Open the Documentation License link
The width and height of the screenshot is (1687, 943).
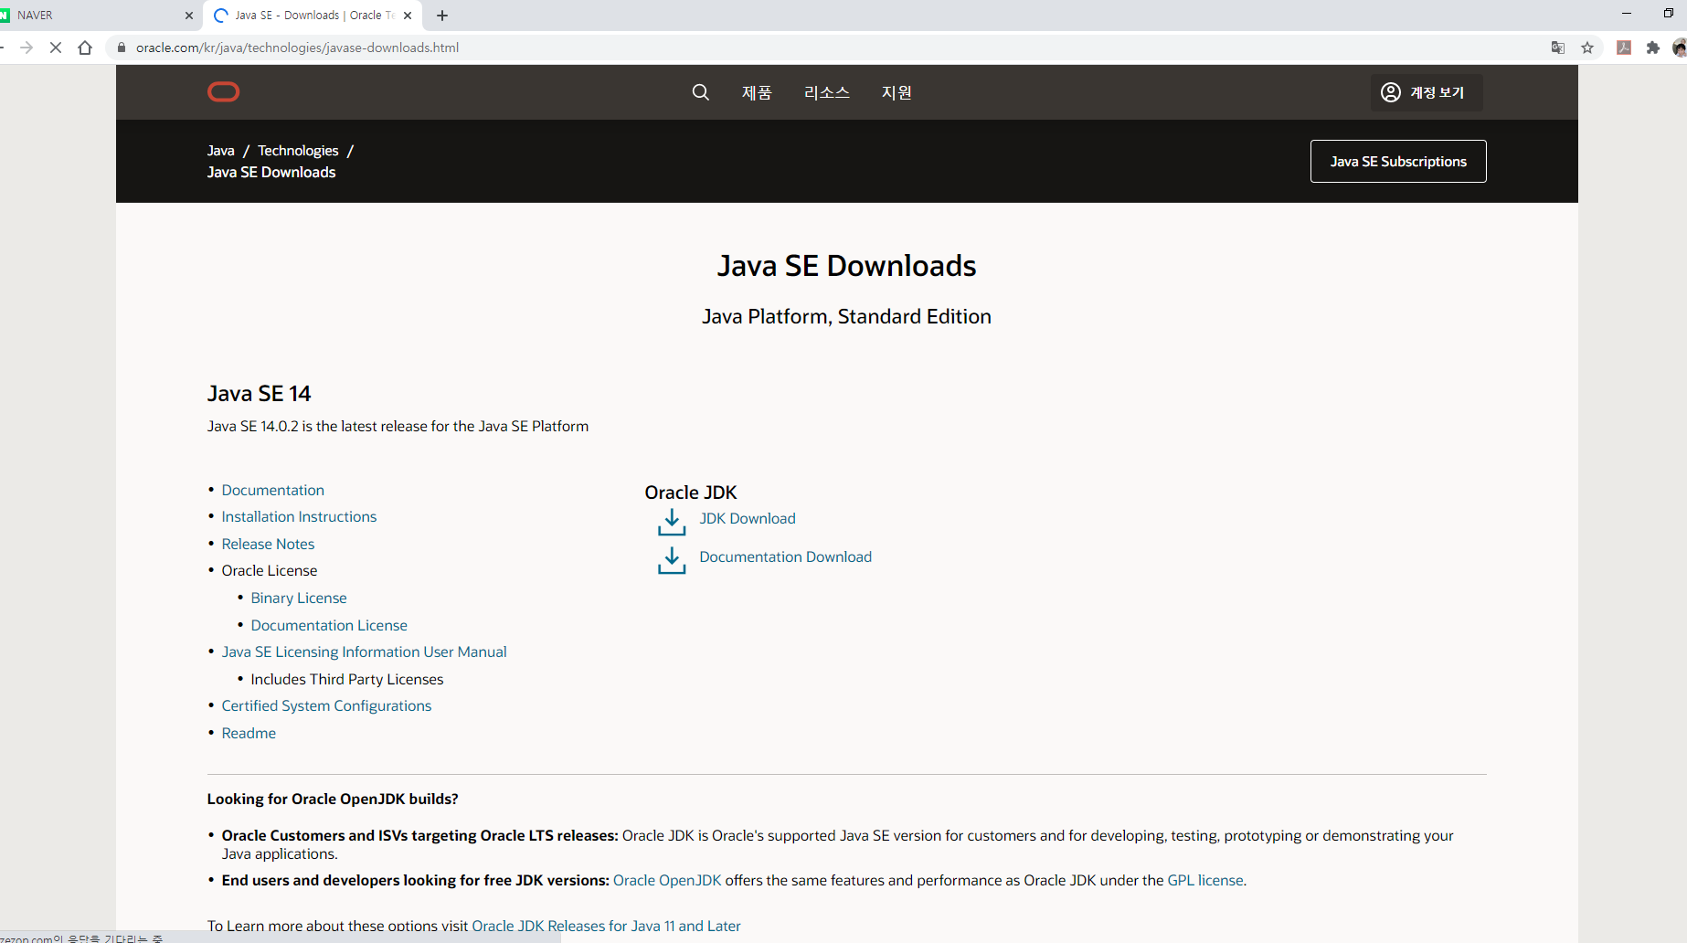[x=329, y=626]
